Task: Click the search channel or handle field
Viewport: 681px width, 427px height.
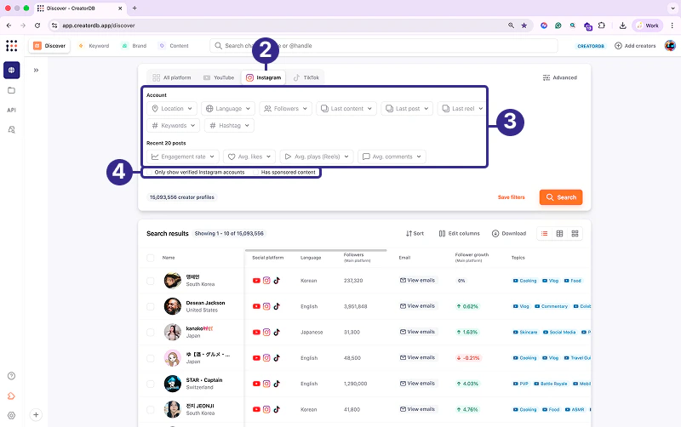Action: pos(384,46)
